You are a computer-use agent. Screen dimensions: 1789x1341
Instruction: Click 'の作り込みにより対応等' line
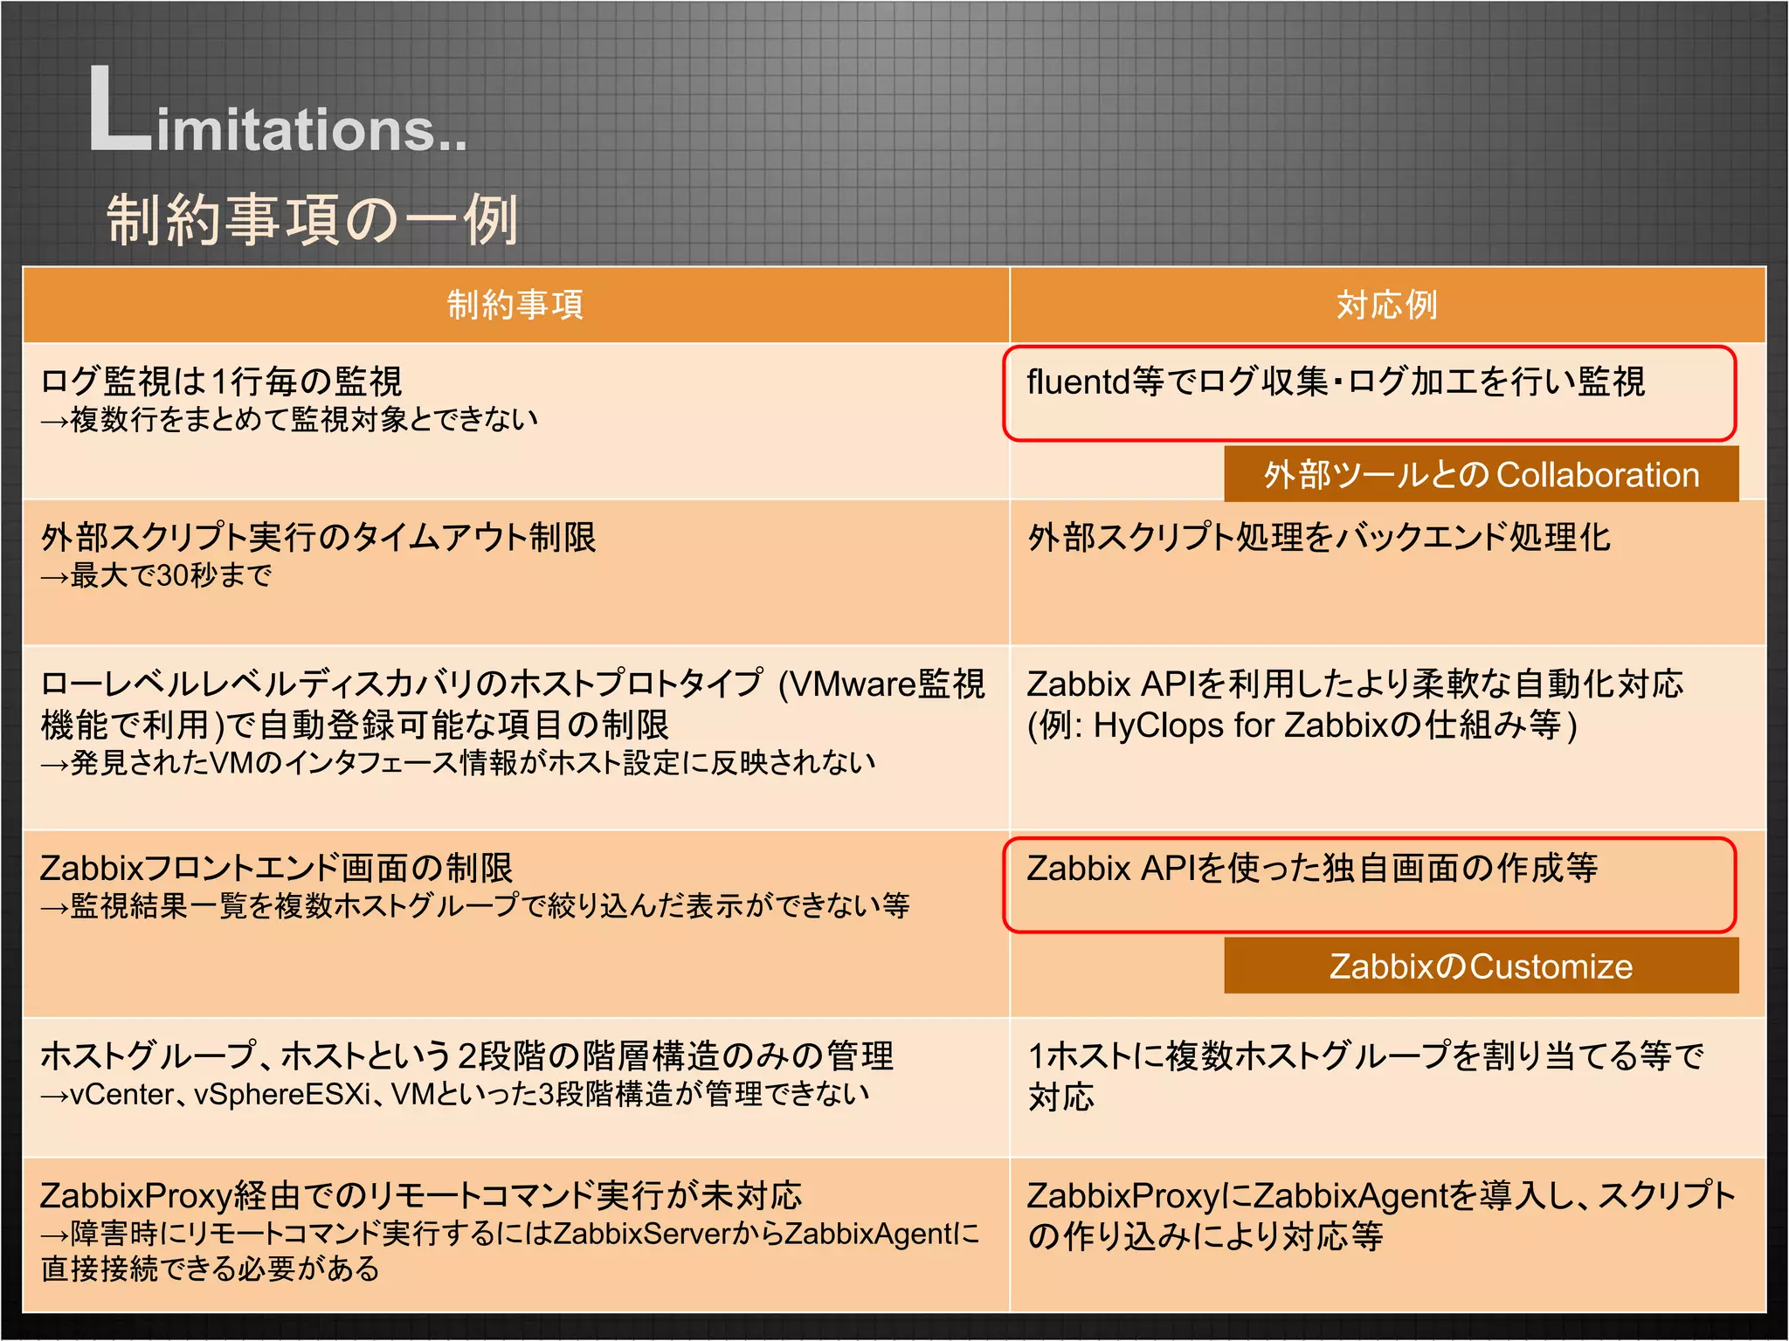pyautogui.click(x=1205, y=1236)
